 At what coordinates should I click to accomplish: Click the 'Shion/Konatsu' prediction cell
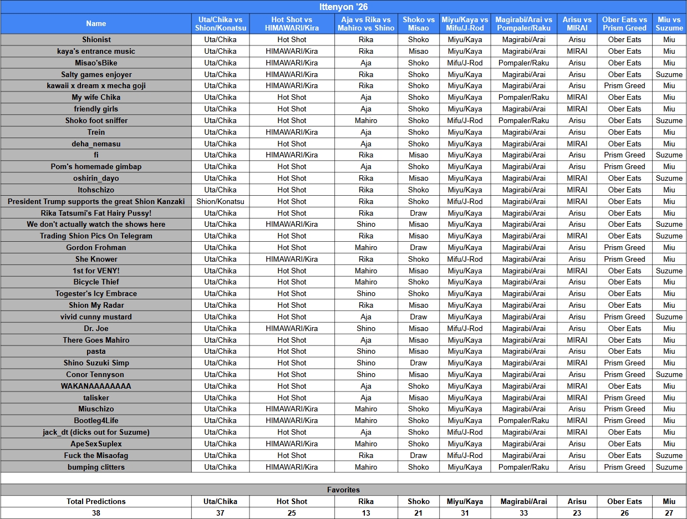(220, 201)
